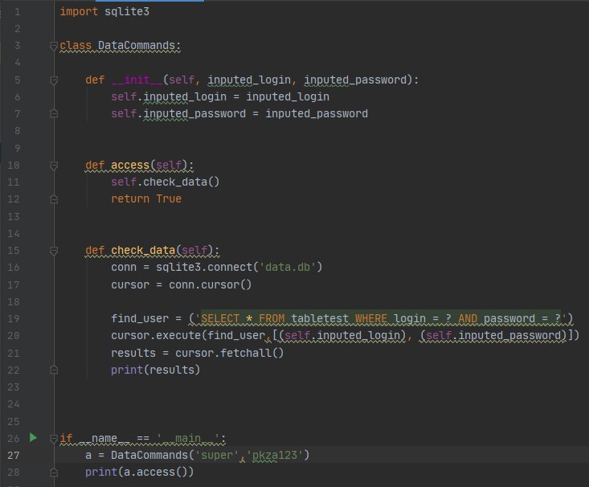Click 'pkza123' string argument

pyautogui.click(x=275, y=455)
